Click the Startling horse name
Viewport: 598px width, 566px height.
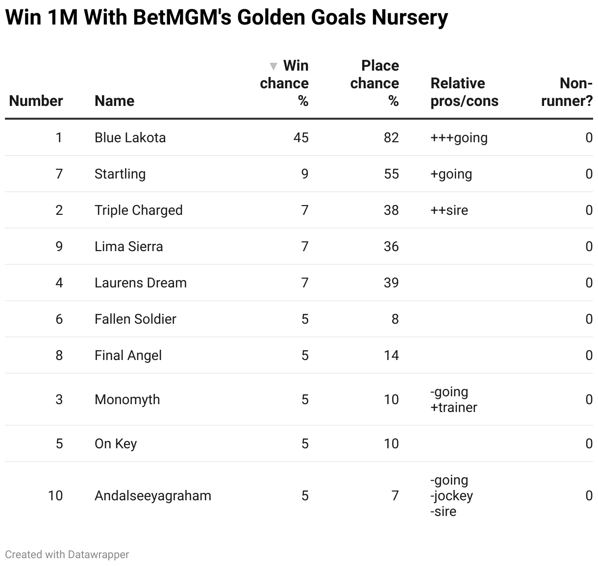[120, 174]
